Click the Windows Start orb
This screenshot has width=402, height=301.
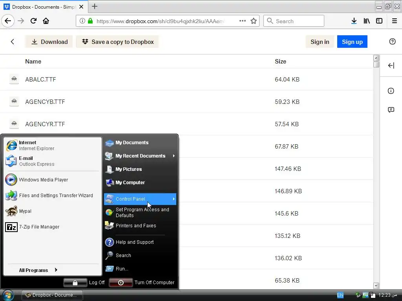8,296
